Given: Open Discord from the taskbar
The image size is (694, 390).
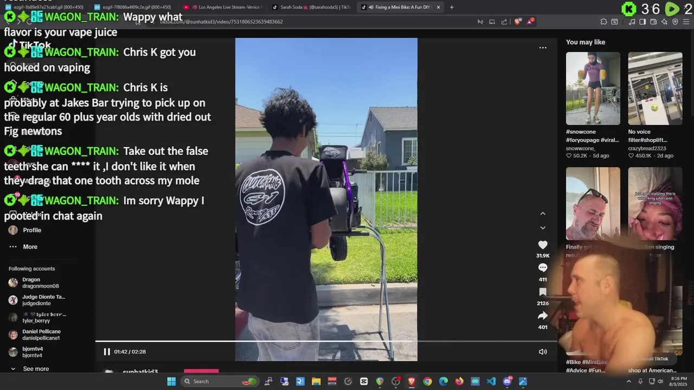Looking at the screenshot, I should click(507, 381).
